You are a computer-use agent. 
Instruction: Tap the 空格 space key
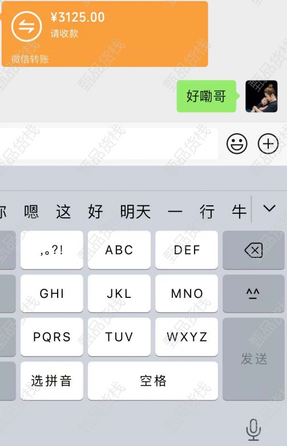click(153, 381)
